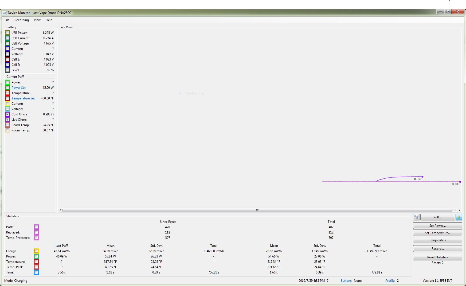Click the 0.357 endpoint dot on the graph
Screen dimensions: 466x286
422,177
